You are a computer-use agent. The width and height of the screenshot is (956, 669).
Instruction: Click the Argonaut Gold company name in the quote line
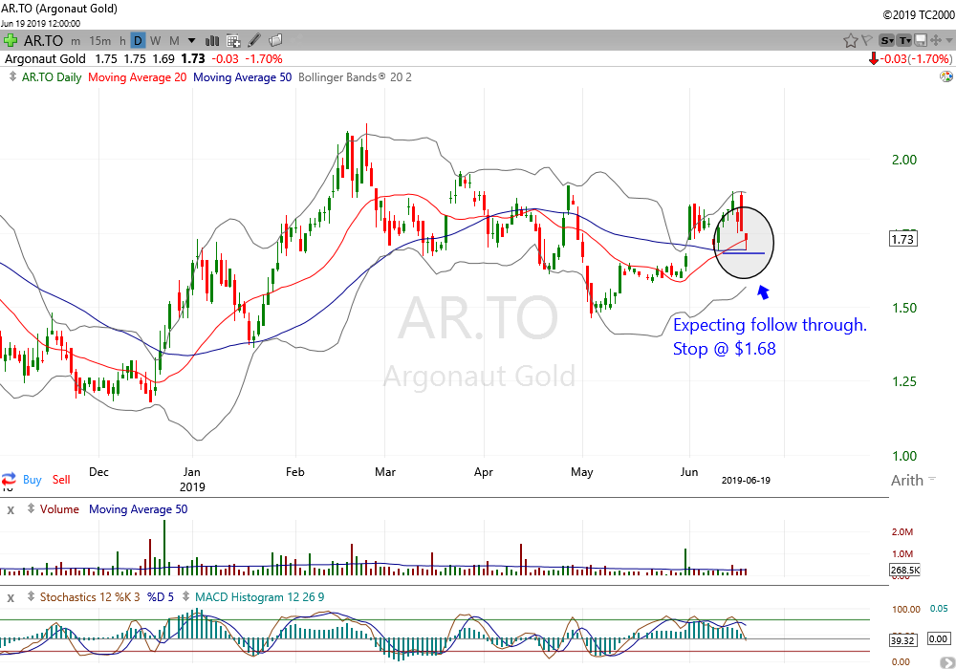click(45, 58)
